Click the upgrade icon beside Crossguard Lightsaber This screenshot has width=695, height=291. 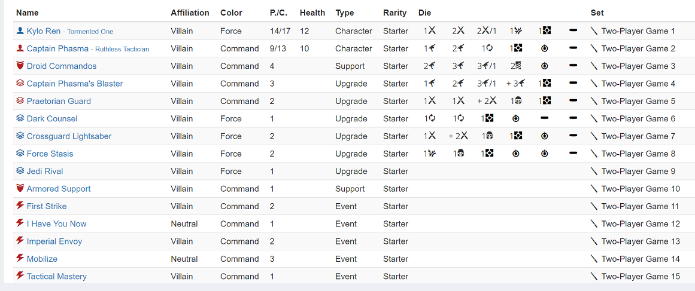(x=20, y=136)
